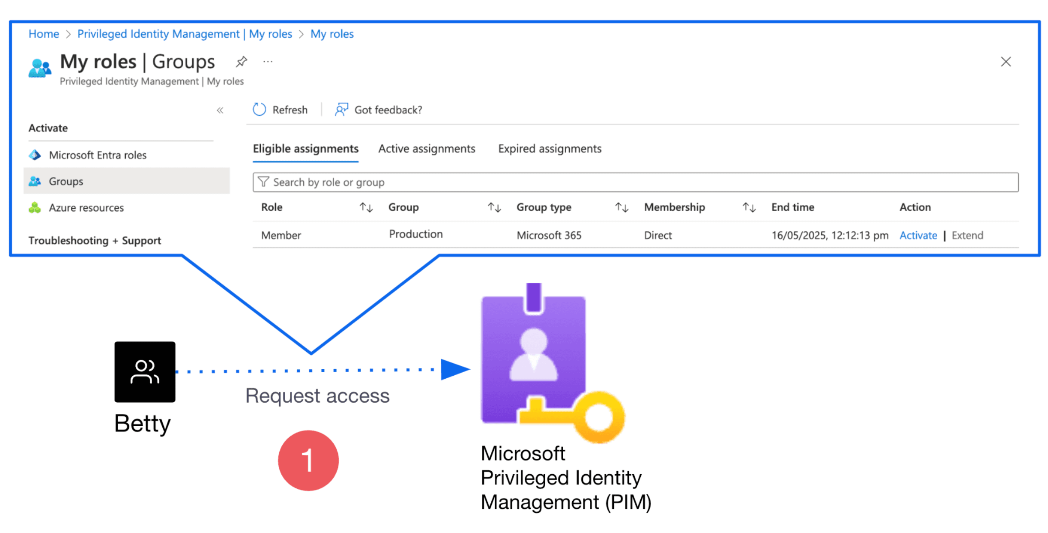Click the Member role cell

281,235
